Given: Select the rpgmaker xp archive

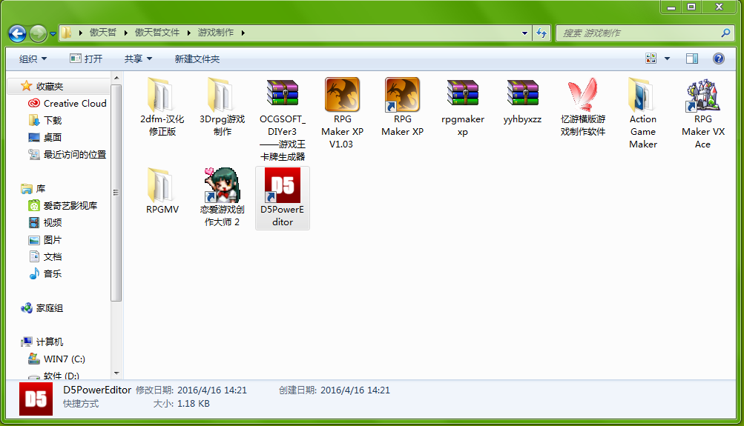Looking at the screenshot, I should click(463, 93).
